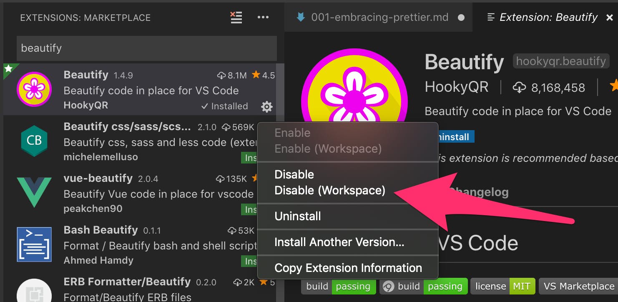Viewport: 618px width, 302px height.
Task: Click the michelemelluso publisher name
Action: pyautogui.click(x=100, y=157)
